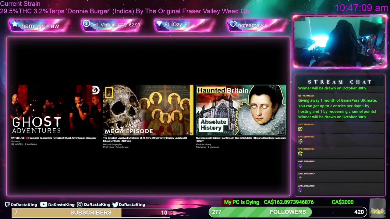The width and height of the screenshot is (390, 219).
Task: Click the DaRastaKing label next to Instagram icon
Action: (97, 205)
